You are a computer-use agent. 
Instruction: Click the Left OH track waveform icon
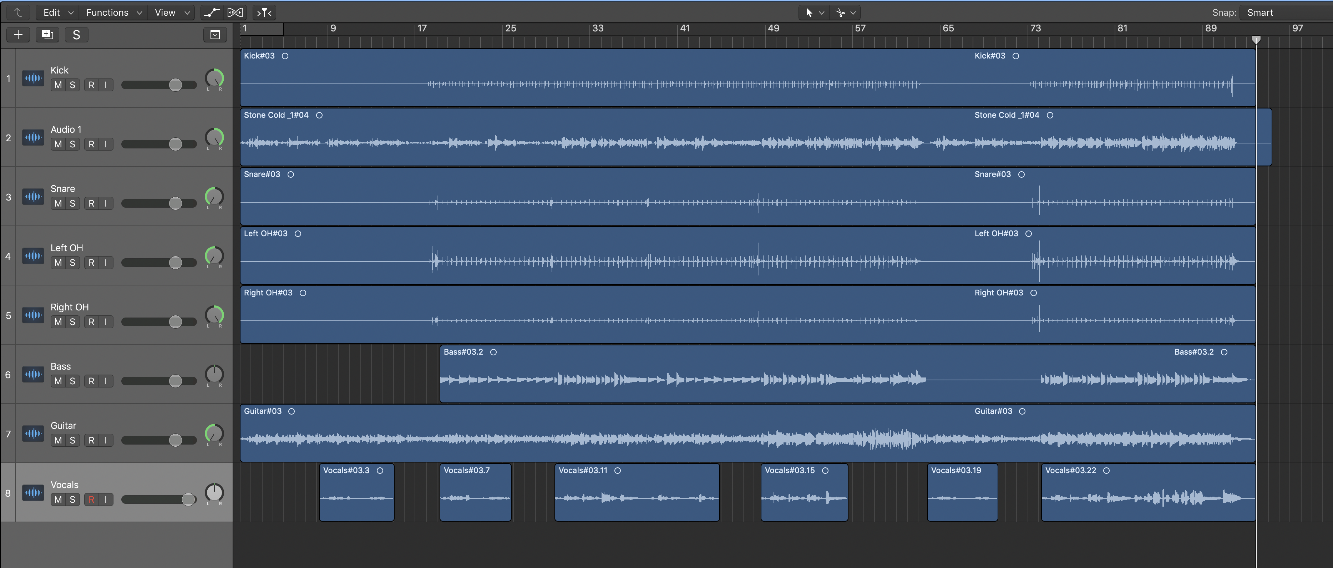pos(33,256)
